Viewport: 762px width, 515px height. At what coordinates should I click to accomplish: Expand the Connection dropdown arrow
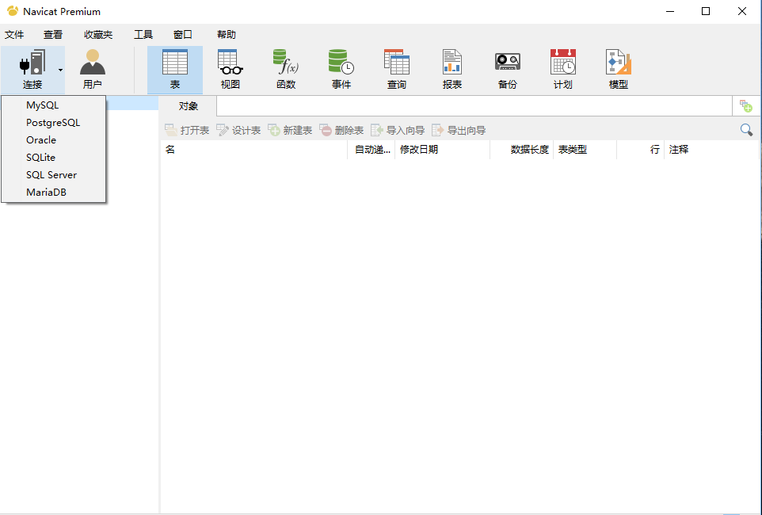(60, 70)
